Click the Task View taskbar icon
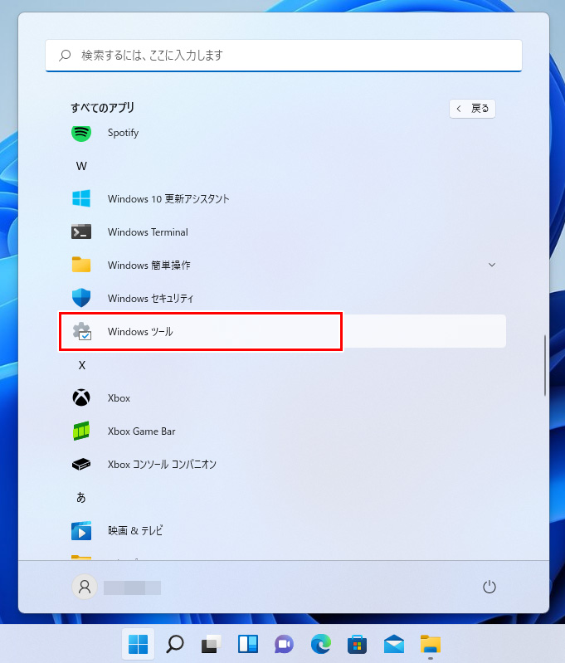 coord(211,644)
